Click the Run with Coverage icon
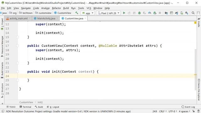This screenshot has width=201, height=113. coord(144,13)
